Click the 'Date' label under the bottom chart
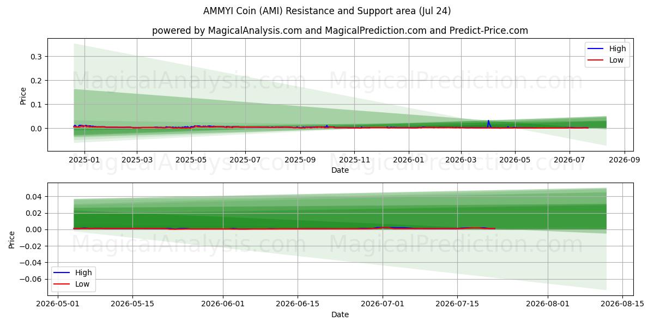Image resolution: width=654 pixels, height=327 pixels. click(340, 314)
